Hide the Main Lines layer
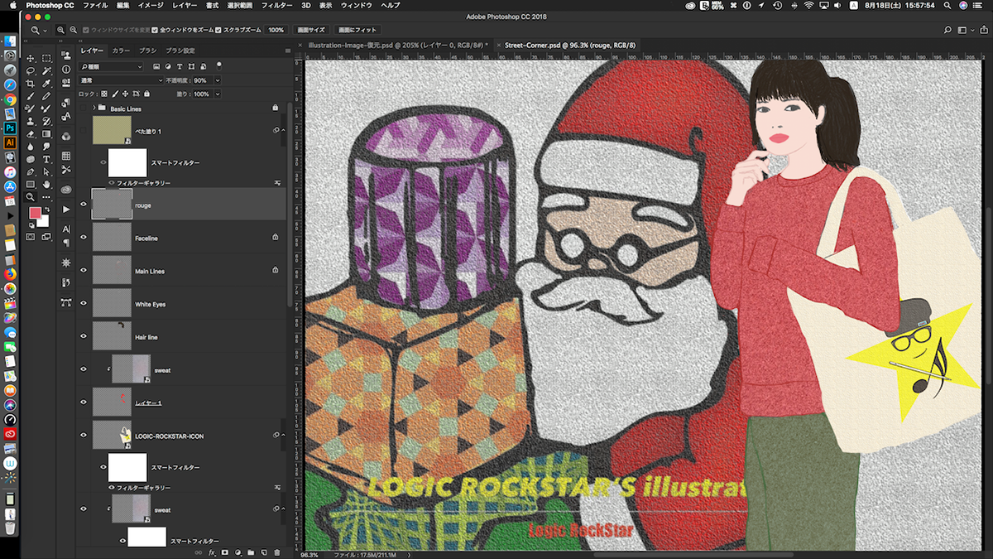Viewport: 993px width, 559px height. tap(83, 270)
